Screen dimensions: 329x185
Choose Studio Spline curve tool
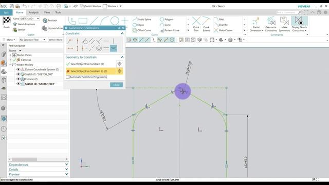pos(142,20)
